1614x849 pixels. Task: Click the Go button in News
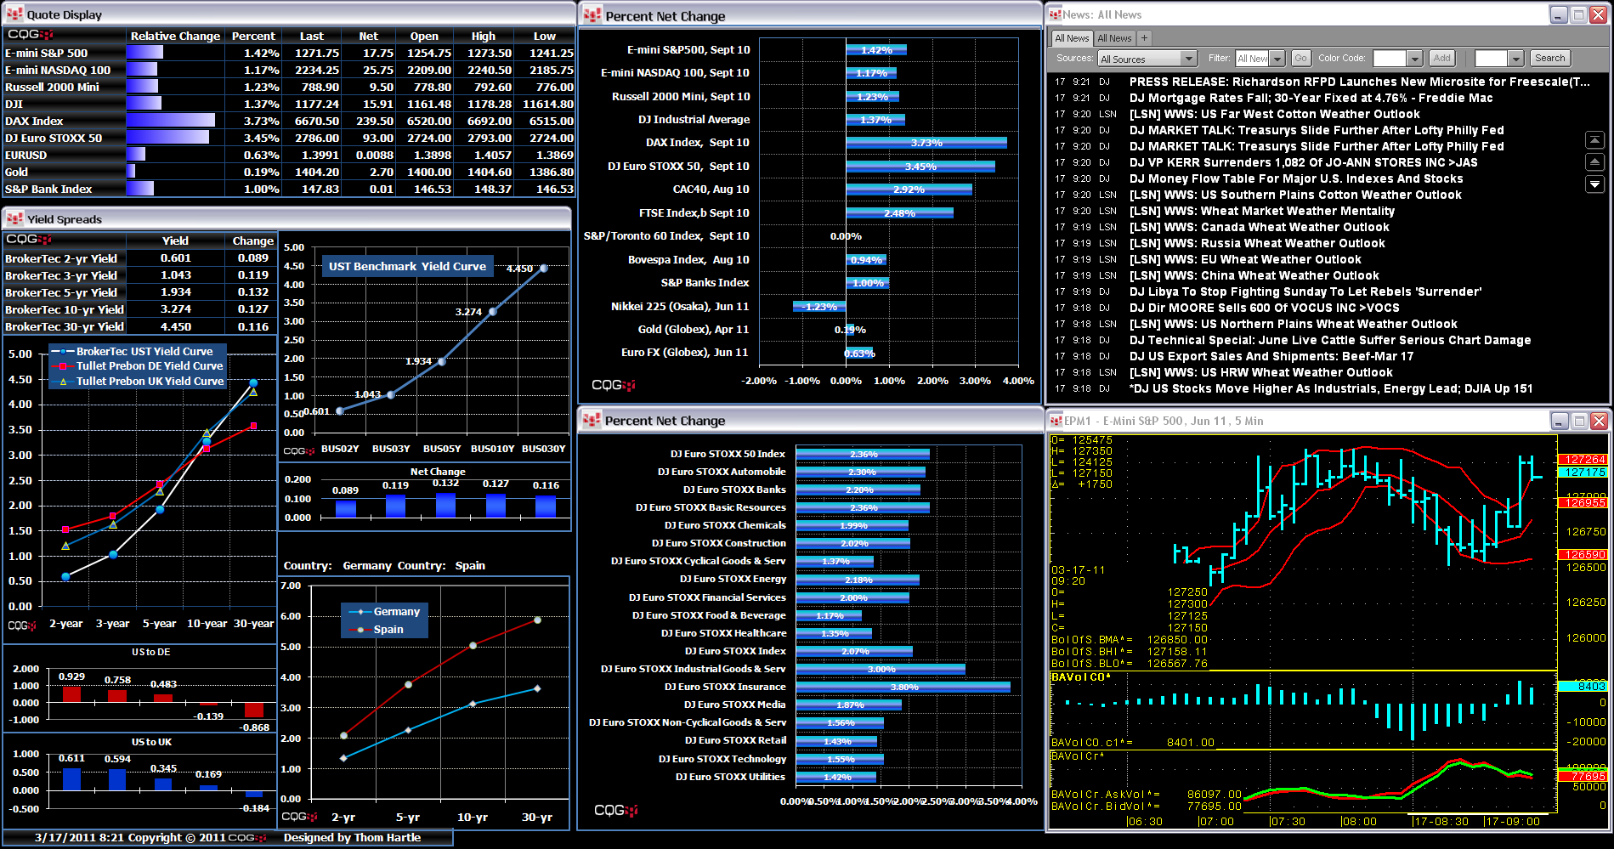1300,58
